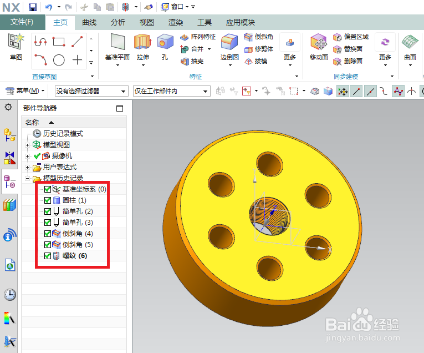424x353 pixels.
Task: Open the 文件(F) menu
Action: (22, 22)
